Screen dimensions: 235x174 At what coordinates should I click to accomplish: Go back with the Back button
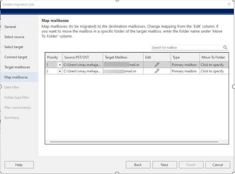138,165
